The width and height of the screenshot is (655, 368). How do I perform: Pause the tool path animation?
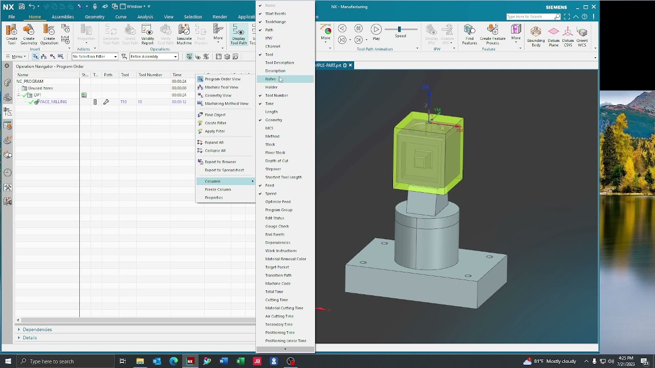(358, 29)
